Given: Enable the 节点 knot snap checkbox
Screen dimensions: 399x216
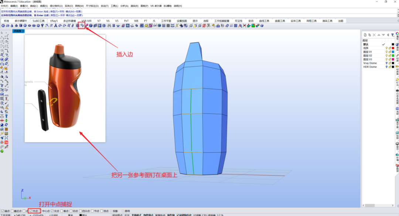Looking at the screenshot, I should click(92, 211).
